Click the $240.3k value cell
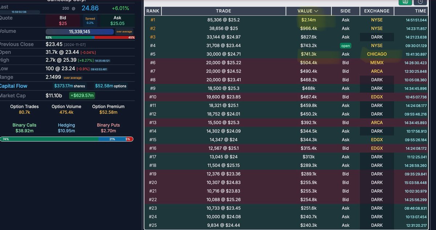The height and width of the screenshot is (230, 436). pos(308,225)
